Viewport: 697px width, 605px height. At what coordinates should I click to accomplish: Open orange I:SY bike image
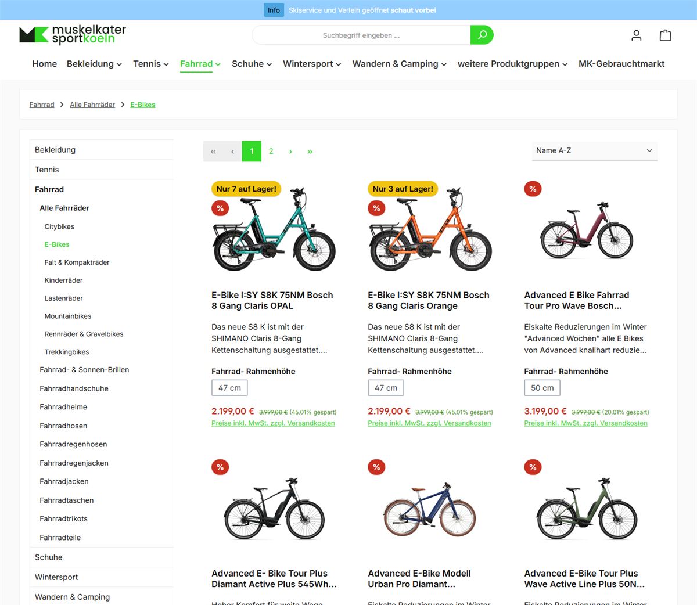pyautogui.click(x=430, y=231)
